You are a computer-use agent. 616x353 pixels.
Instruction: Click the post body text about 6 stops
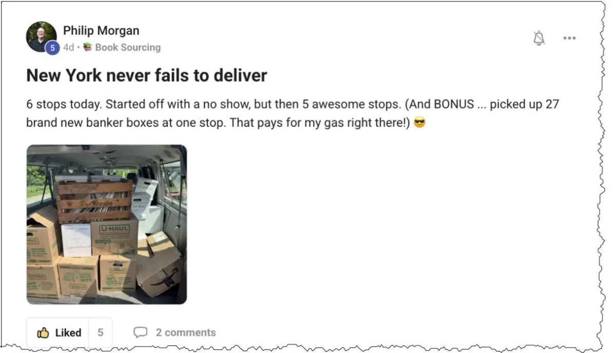(293, 114)
